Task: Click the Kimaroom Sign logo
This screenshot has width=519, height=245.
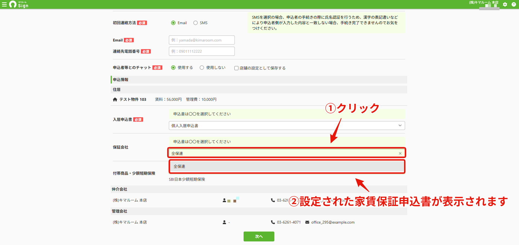Action: pyautogui.click(x=19, y=4)
